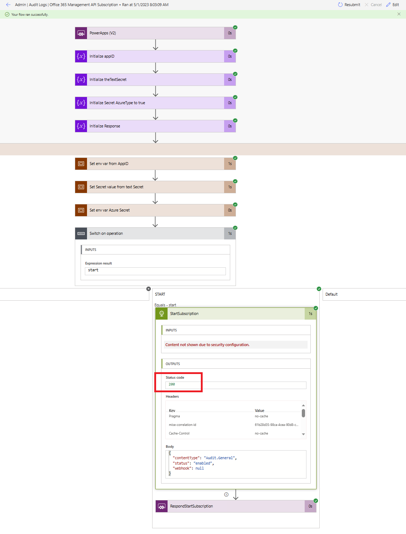This screenshot has width=406, height=534.
Task: Dismiss the flow success banner
Action: 399,14
